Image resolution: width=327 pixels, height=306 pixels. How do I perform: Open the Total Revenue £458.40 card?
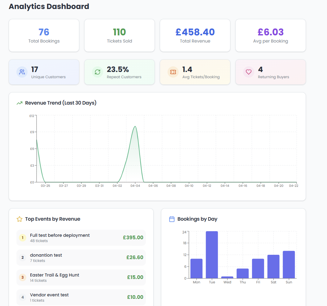[x=195, y=35]
